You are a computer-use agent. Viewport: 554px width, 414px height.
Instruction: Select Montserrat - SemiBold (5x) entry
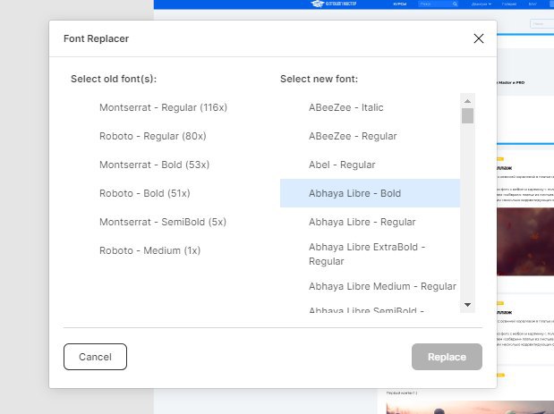(x=163, y=222)
